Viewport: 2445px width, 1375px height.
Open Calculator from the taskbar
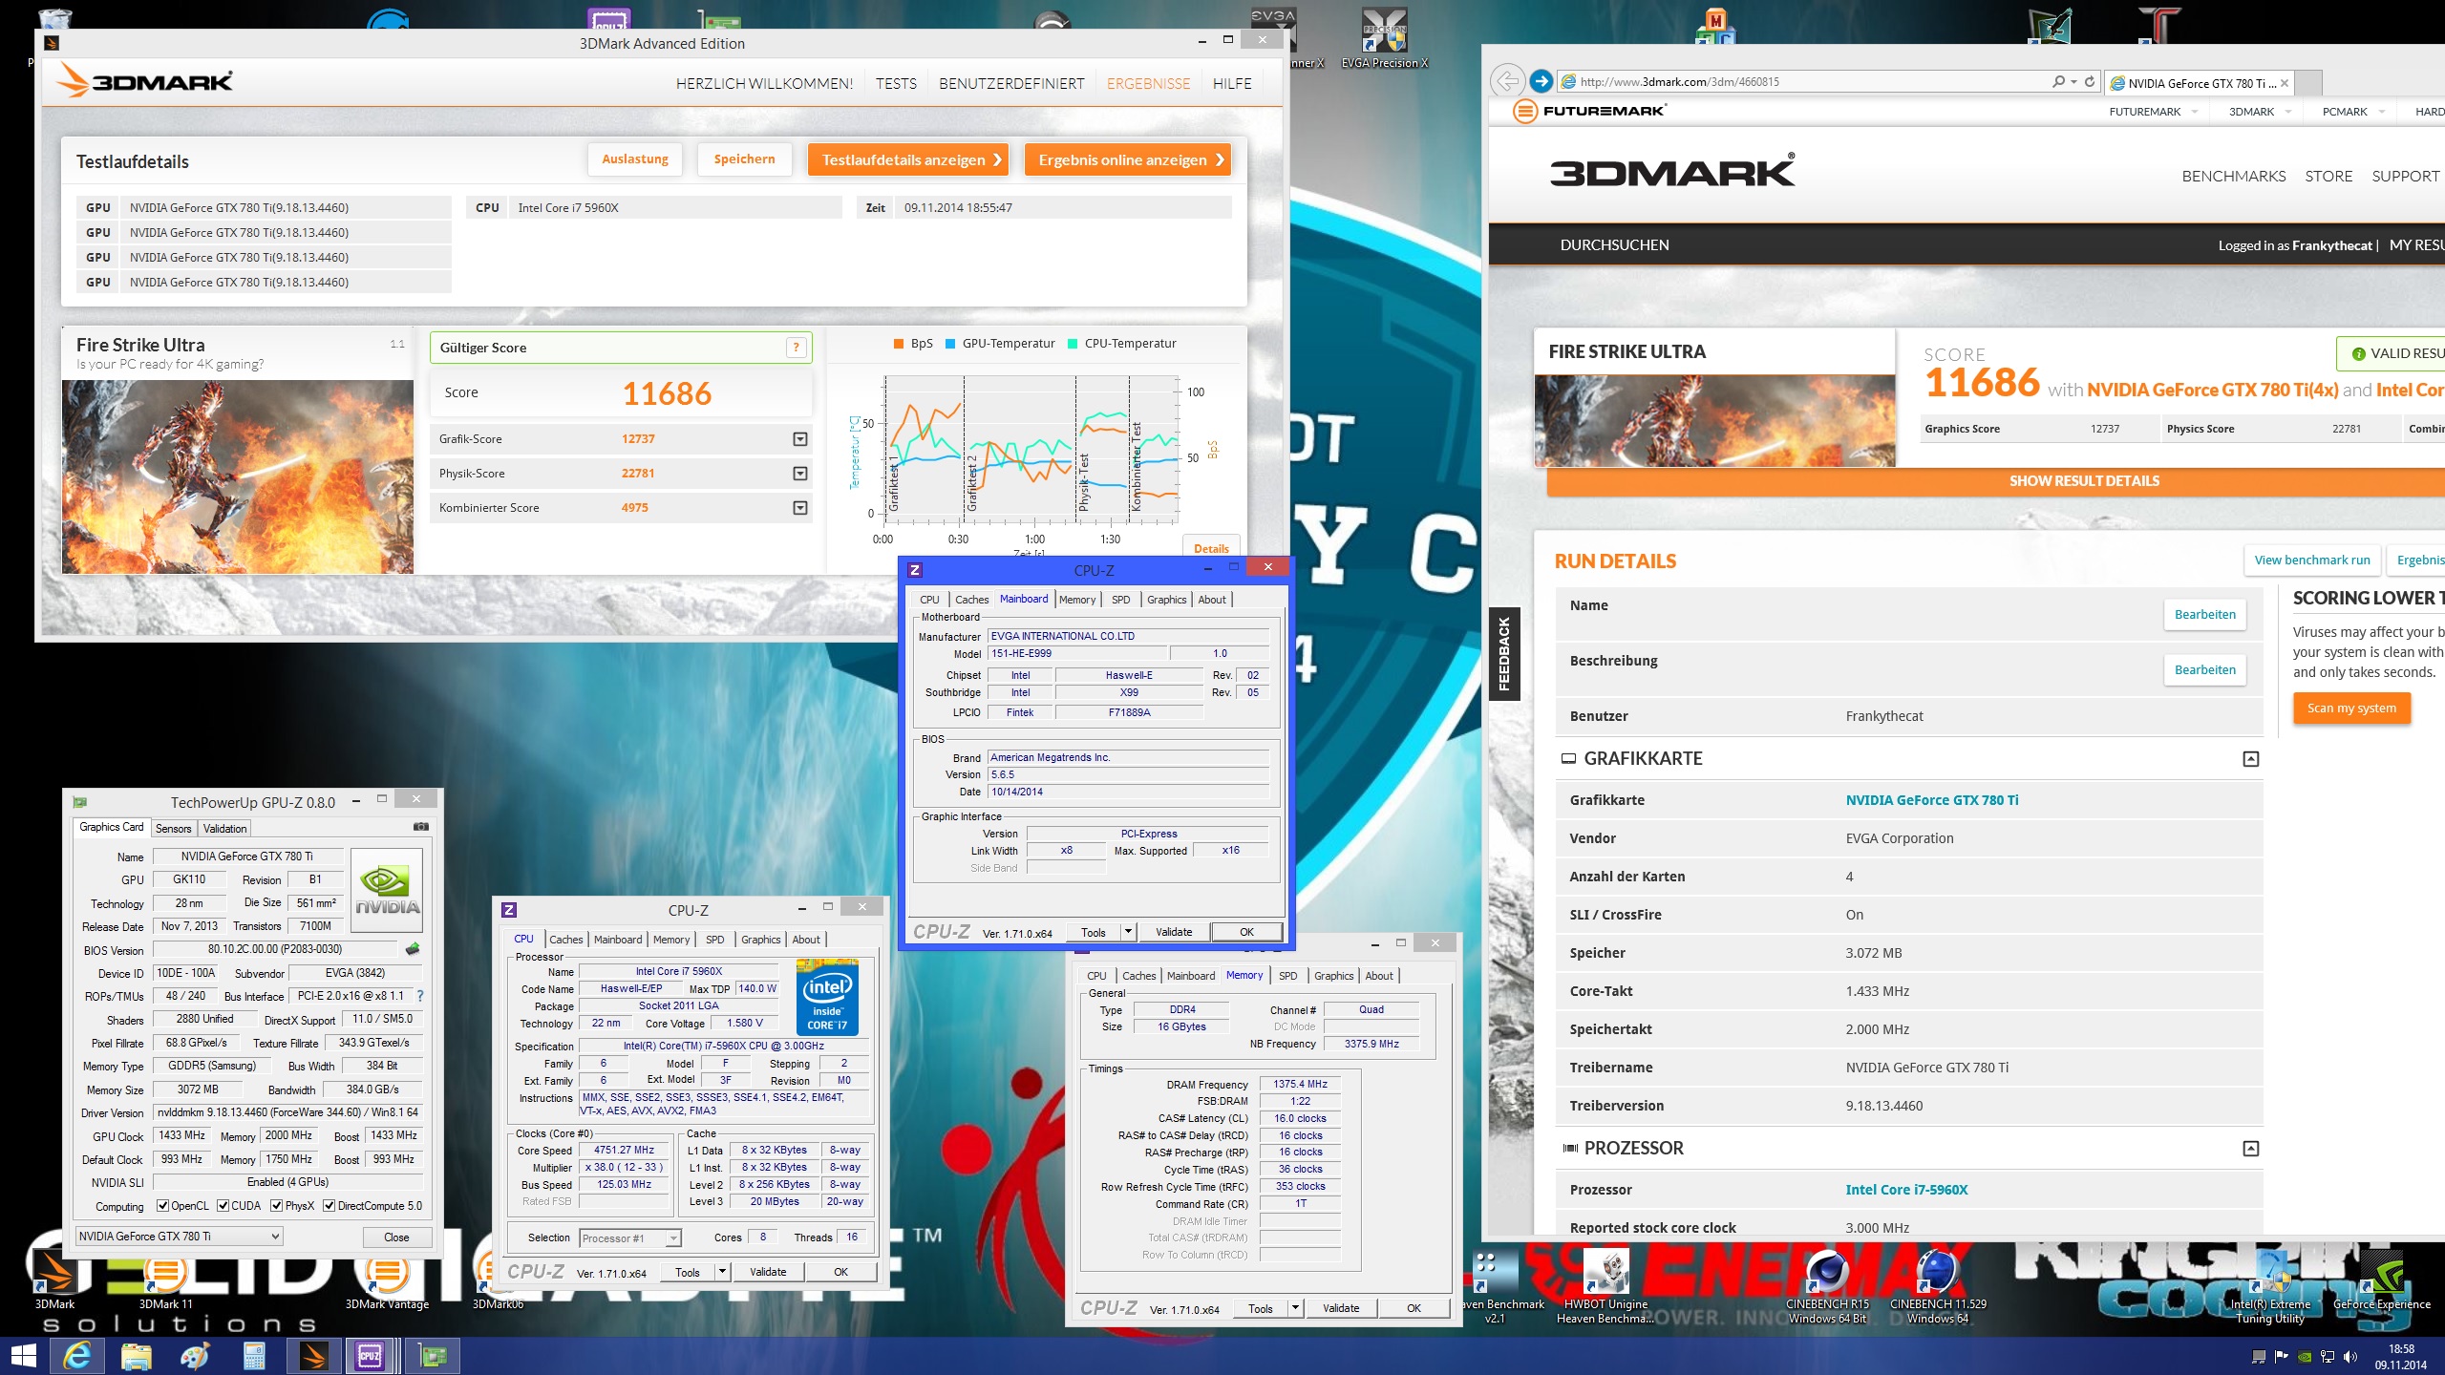pyautogui.click(x=254, y=1356)
